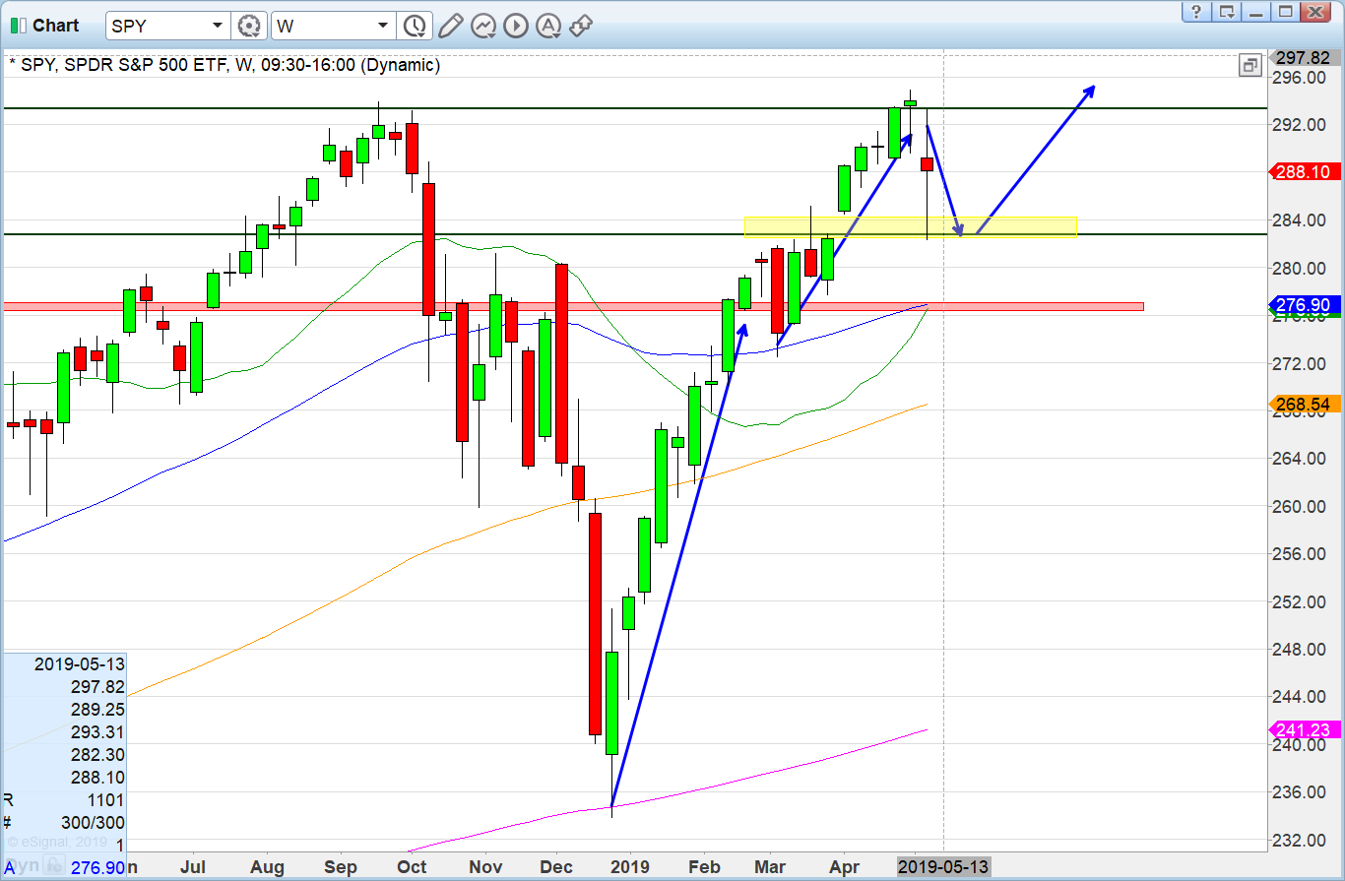The image size is (1345, 881).
Task: Select the pencil drawing tool
Action: [453, 26]
